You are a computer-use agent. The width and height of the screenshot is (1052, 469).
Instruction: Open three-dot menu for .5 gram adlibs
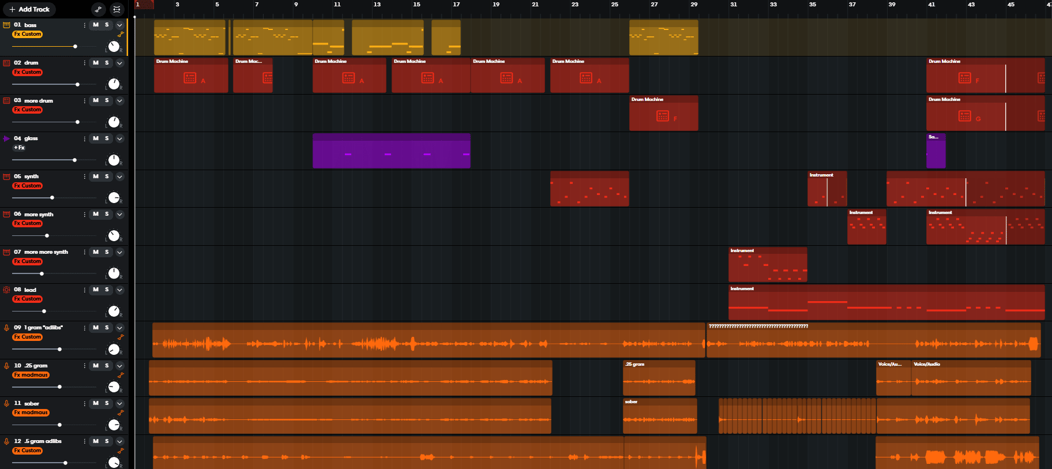coord(84,441)
